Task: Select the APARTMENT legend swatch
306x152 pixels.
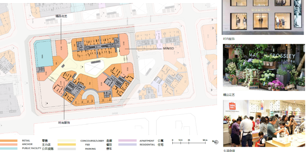Action: tap(128, 140)
